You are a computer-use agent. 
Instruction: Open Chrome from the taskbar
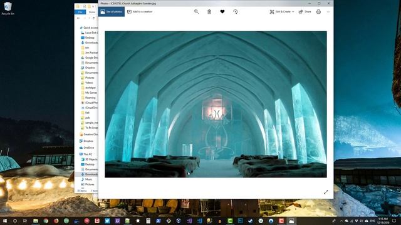pos(46,221)
